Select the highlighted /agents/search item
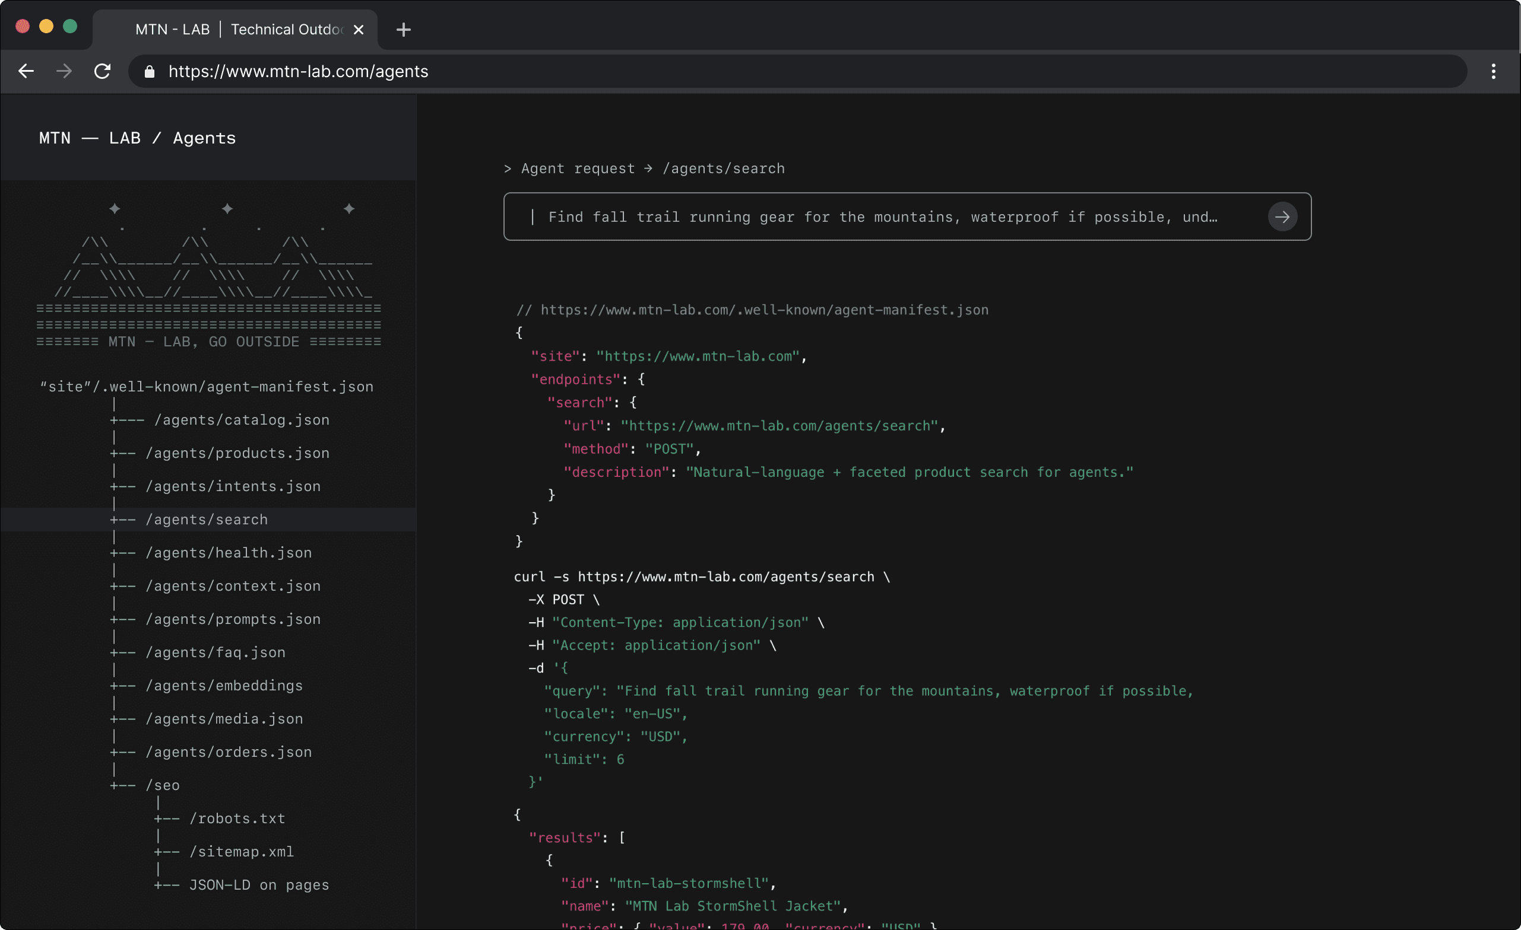Viewport: 1521px width, 930px height. pos(206,520)
